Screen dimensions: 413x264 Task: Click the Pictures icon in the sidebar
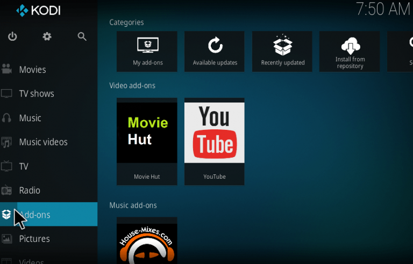(x=6, y=239)
